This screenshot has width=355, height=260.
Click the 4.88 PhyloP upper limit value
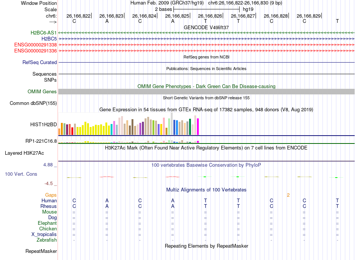pyautogui.click(x=48, y=165)
